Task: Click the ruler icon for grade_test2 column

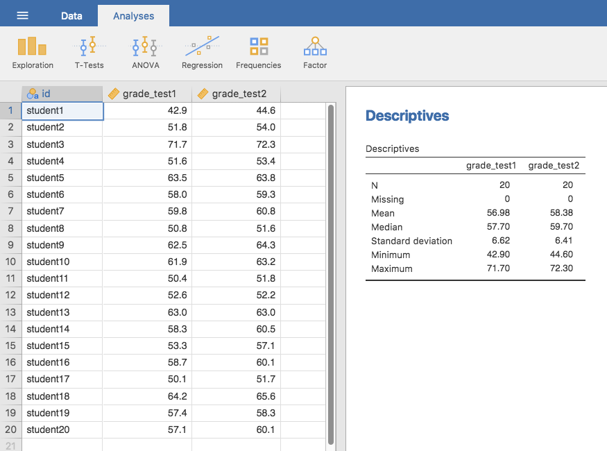Action: pos(203,94)
